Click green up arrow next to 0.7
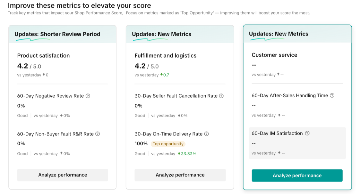This screenshot has height=194, width=360. coord(162,75)
